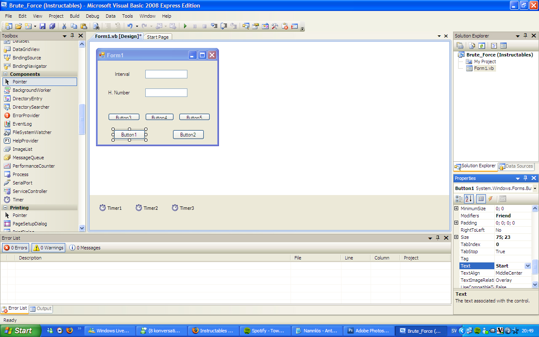
Task: Toggle the 0 Messages filter button
Action: point(85,248)
